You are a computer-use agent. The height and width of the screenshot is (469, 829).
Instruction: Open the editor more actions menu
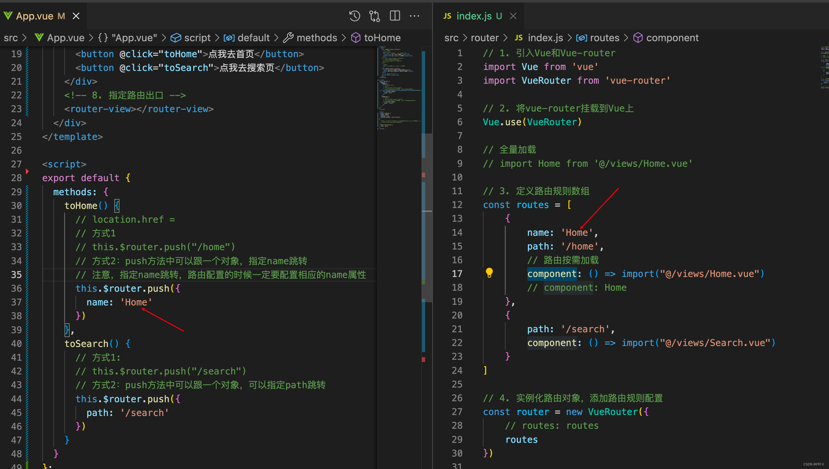414,16
